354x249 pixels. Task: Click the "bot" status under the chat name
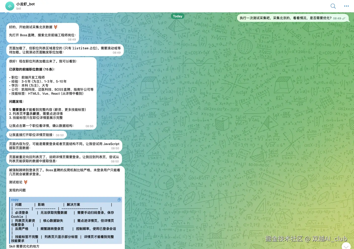[x=19, y=9]
